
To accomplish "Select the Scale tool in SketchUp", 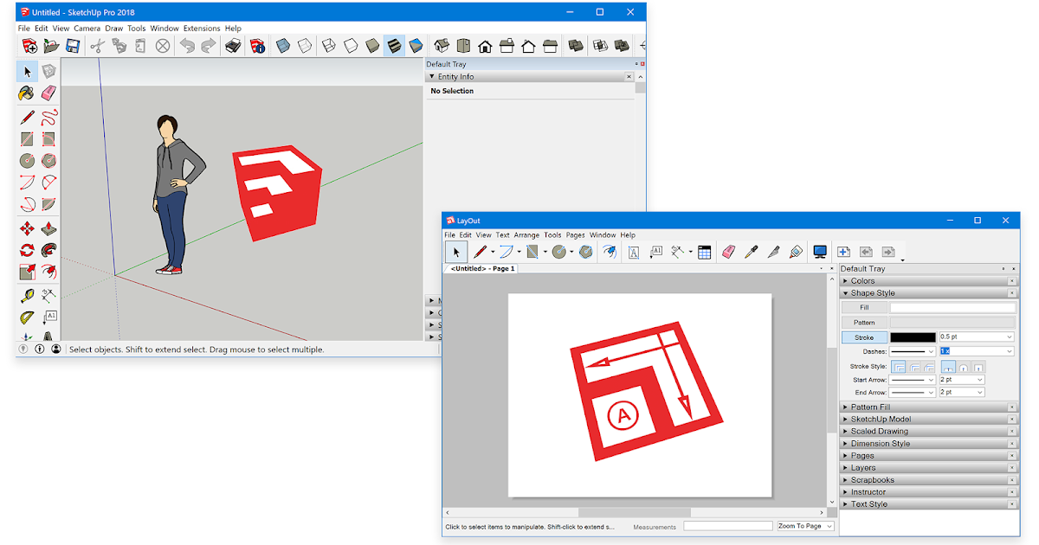I will click(28, 272).
